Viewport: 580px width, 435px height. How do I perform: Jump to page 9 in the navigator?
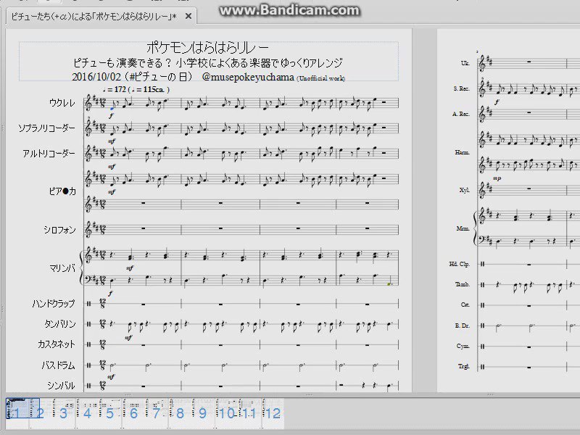tap(202, 413)
